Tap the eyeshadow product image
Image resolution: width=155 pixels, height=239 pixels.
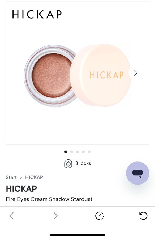pos(77,75)
